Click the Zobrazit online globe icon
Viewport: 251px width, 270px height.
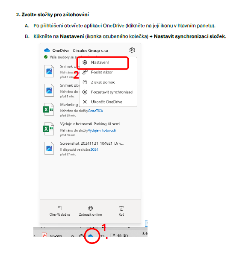(91, 208)
